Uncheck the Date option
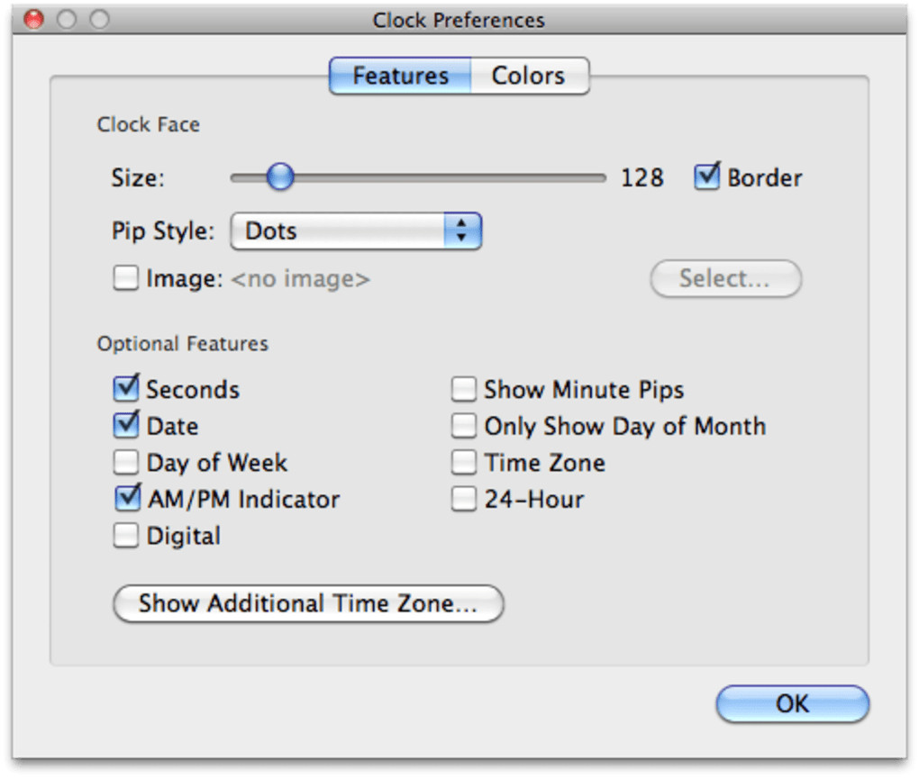 (x=126, y=426)
